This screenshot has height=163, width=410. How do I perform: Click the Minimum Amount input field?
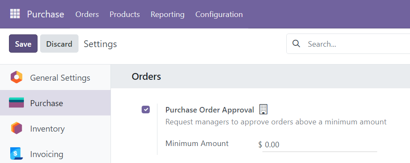[320, 145]
